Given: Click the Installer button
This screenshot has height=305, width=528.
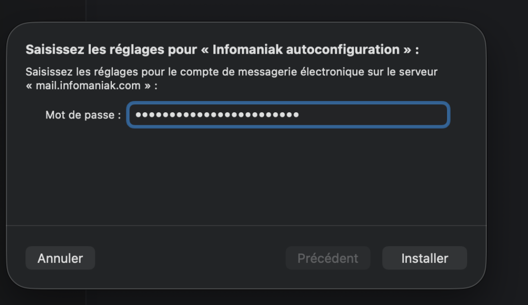Looking at the screenshot, I should 424,258.
